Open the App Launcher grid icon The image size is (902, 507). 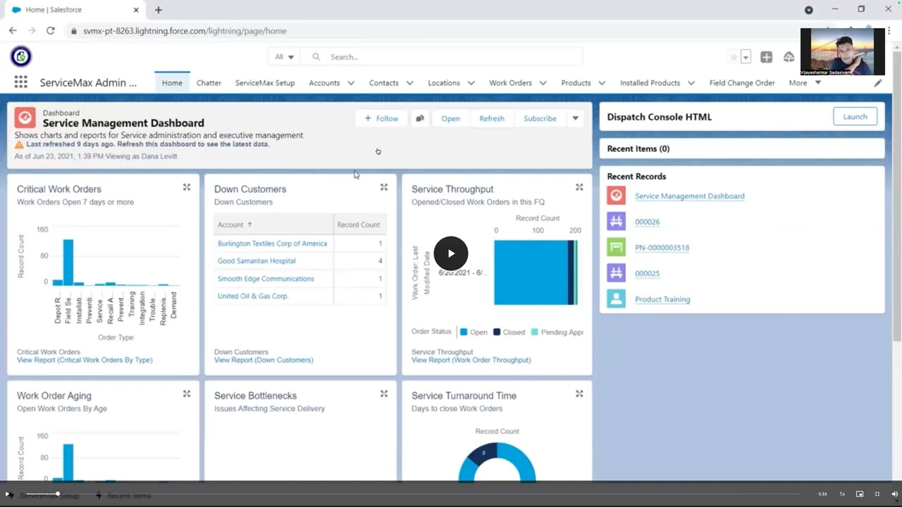pyautogui.click(x=20, y=82)
